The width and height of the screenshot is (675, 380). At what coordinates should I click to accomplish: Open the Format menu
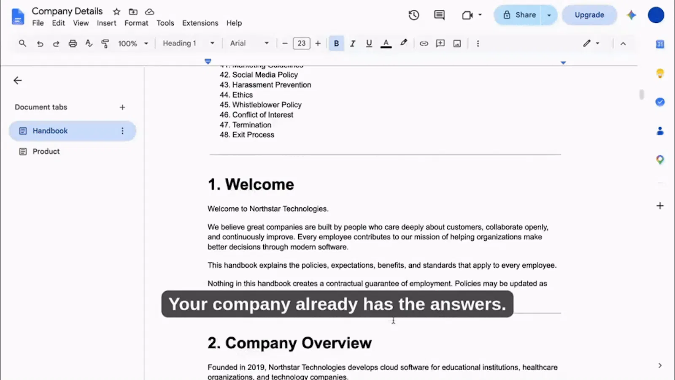[x=136, y=23]
